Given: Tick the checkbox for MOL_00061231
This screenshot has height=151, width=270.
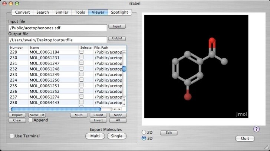Looking at the screenshot, I should tap(82, 57).
